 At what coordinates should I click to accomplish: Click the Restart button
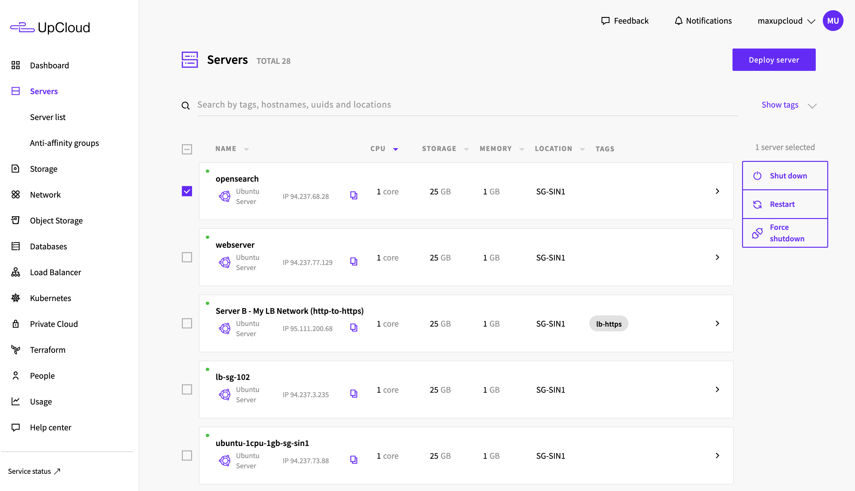785,204
